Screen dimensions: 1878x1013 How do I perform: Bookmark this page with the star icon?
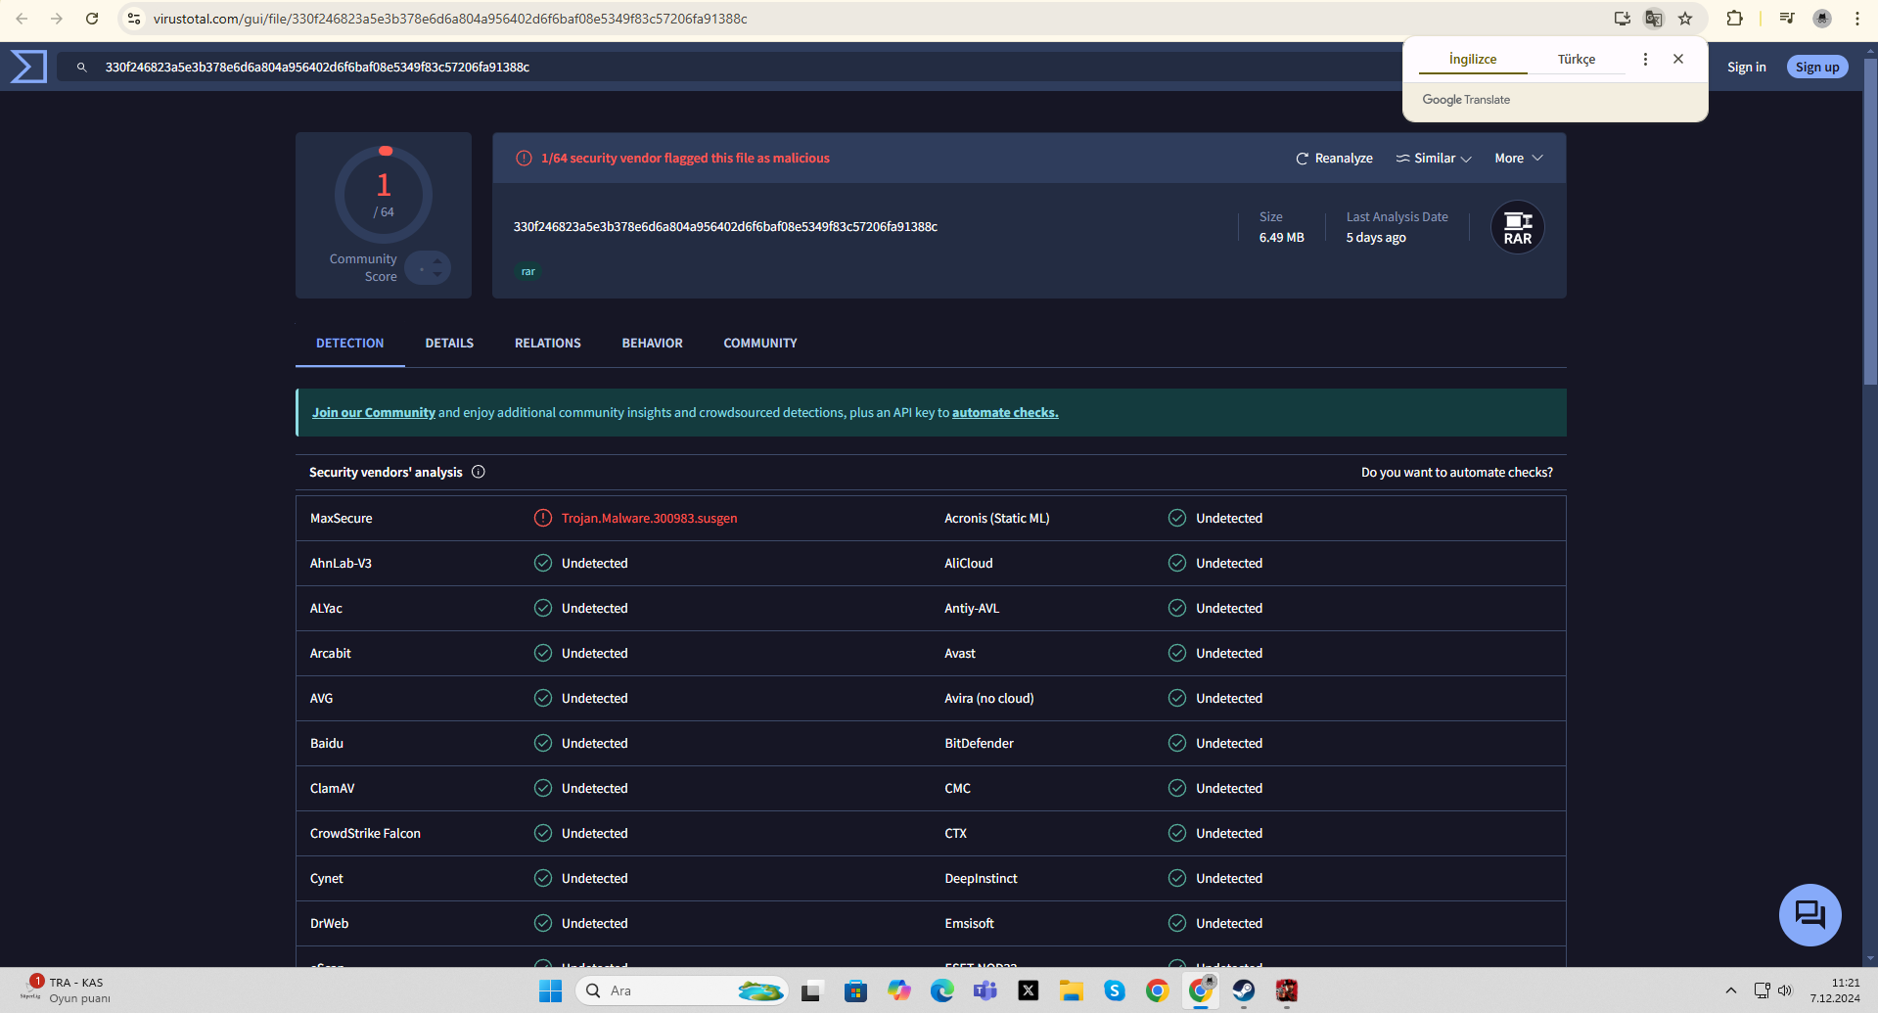(x=1685, y=19)
